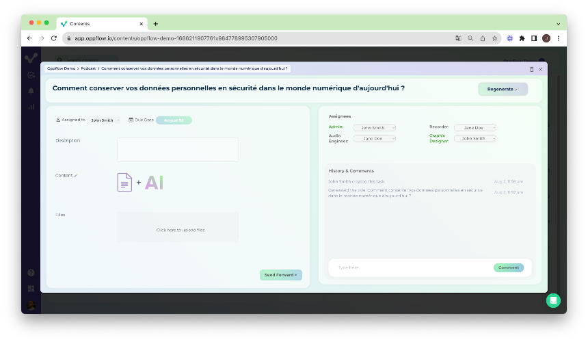
Task: Click the green macOS maximize window button
Action: tap(46, 23)
